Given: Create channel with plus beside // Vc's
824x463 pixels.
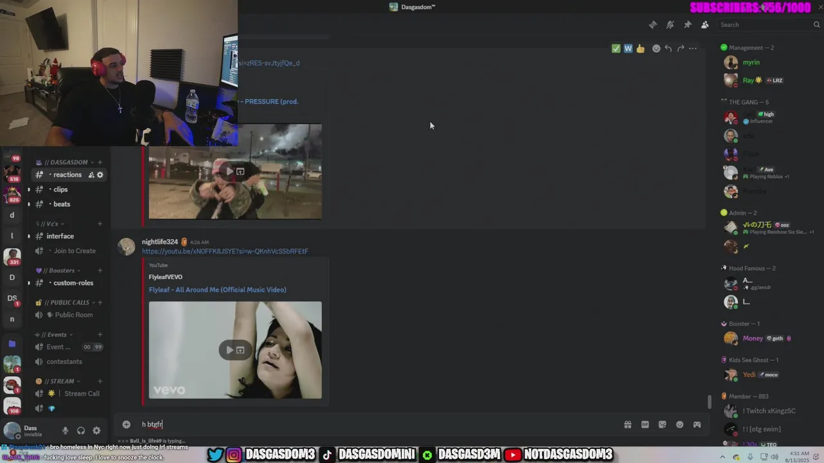Looking at the screenshot, I should pos(100,224).
